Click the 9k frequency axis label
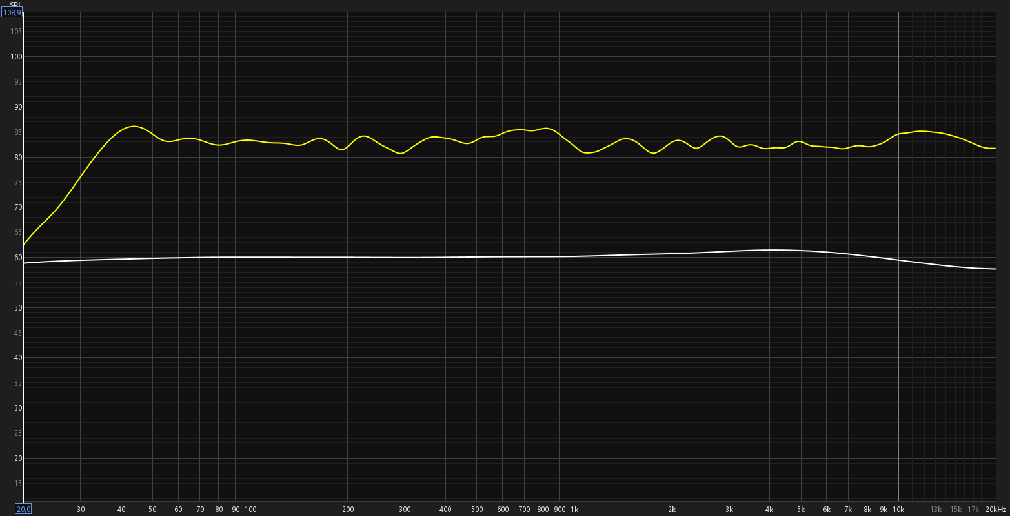This screenshot has width=1010, height=516. pyautogui.click(x=884, y=510)
